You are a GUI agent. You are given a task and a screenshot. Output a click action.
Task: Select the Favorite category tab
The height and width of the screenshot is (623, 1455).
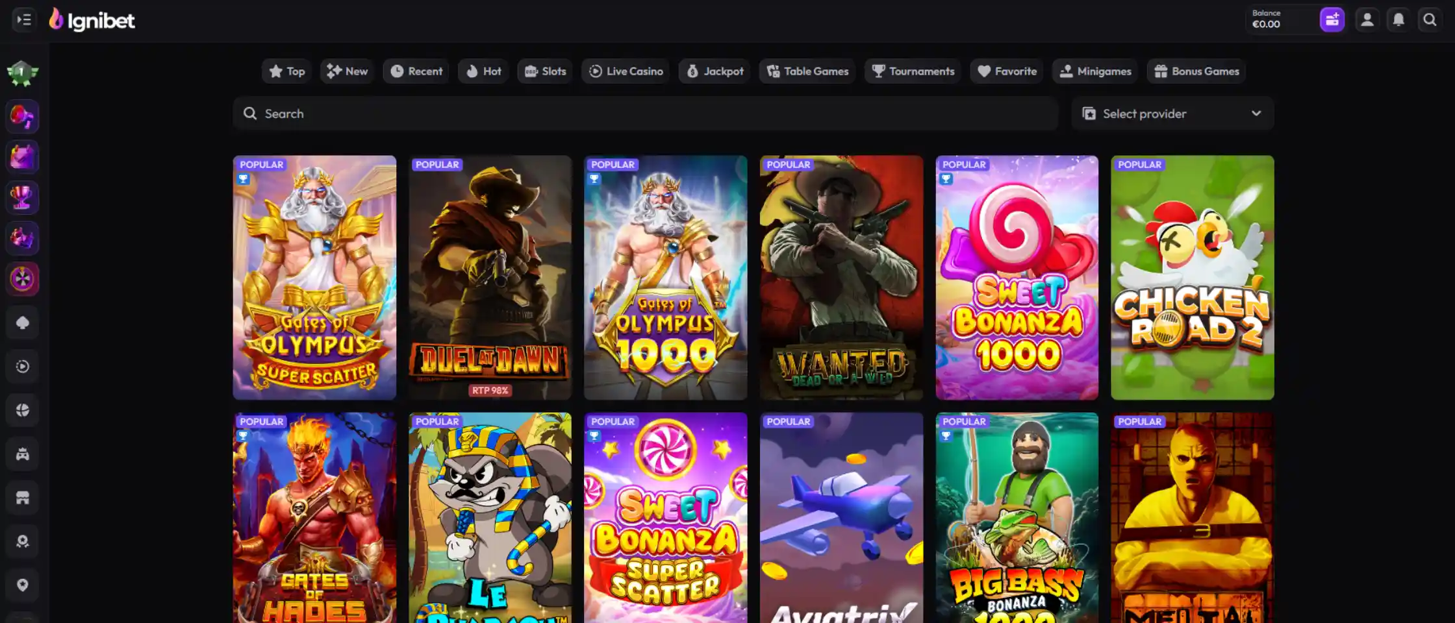tap(1007, 71)
